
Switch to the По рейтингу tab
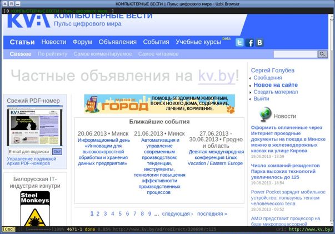tap(52, 54)
